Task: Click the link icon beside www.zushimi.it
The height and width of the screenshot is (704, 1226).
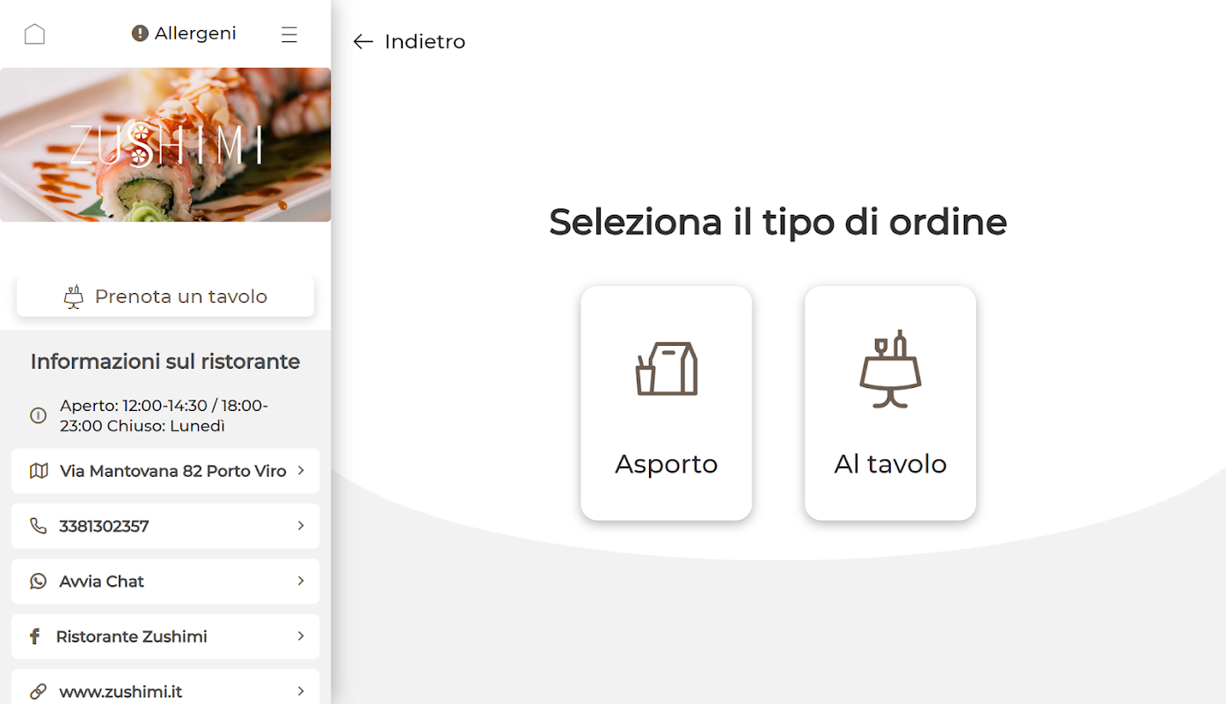Action: pyautogui.click(x=38, y=691)
